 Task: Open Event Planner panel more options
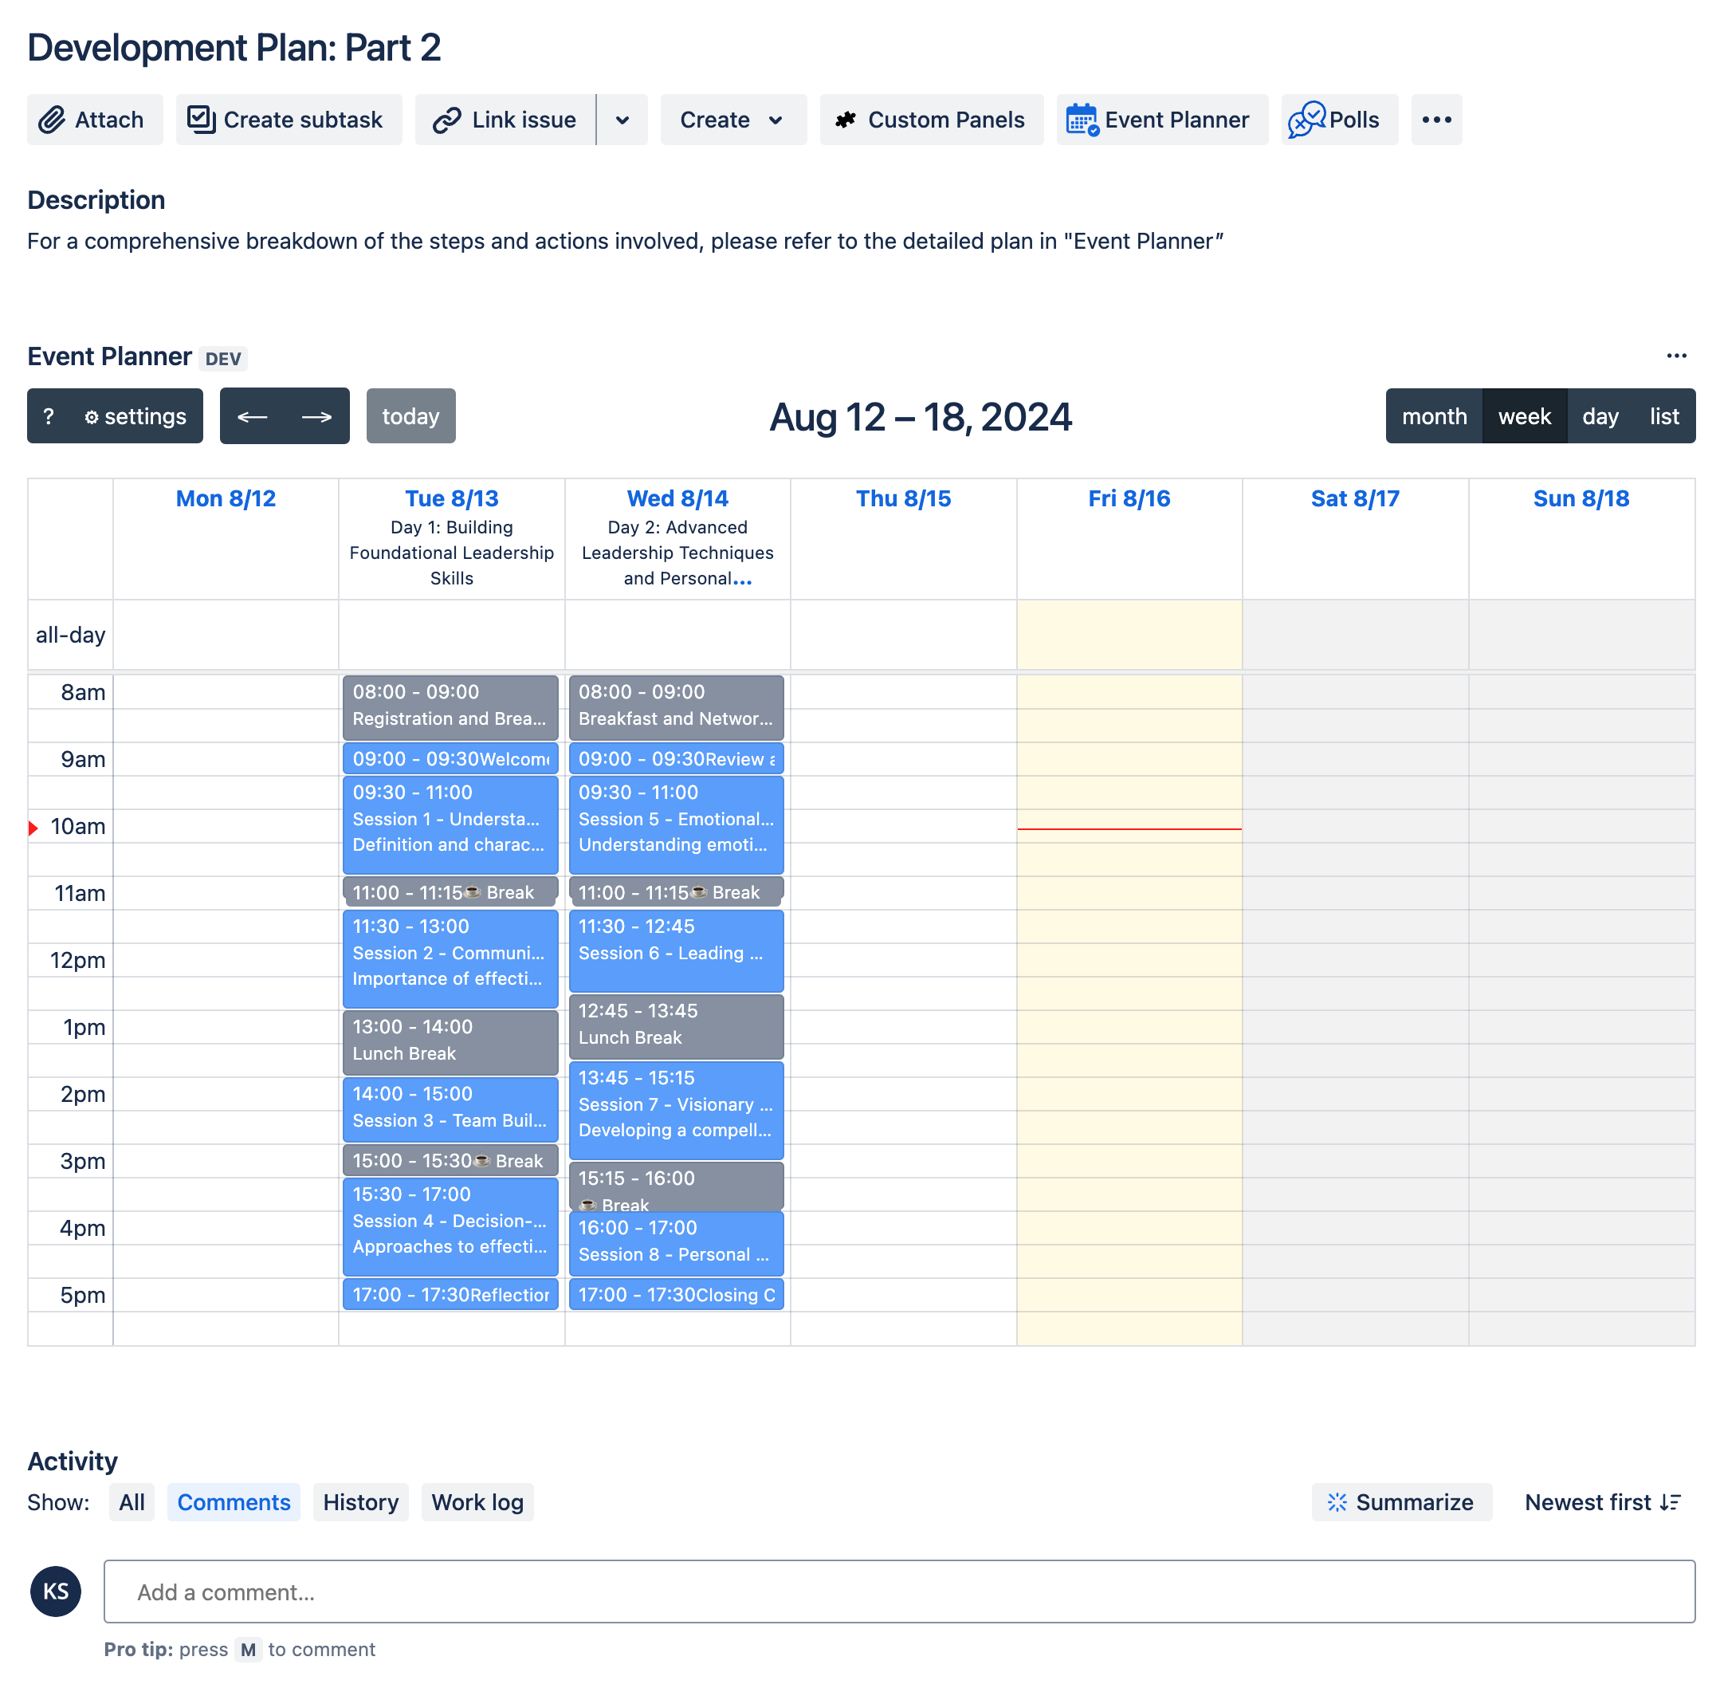[1676, 356]
